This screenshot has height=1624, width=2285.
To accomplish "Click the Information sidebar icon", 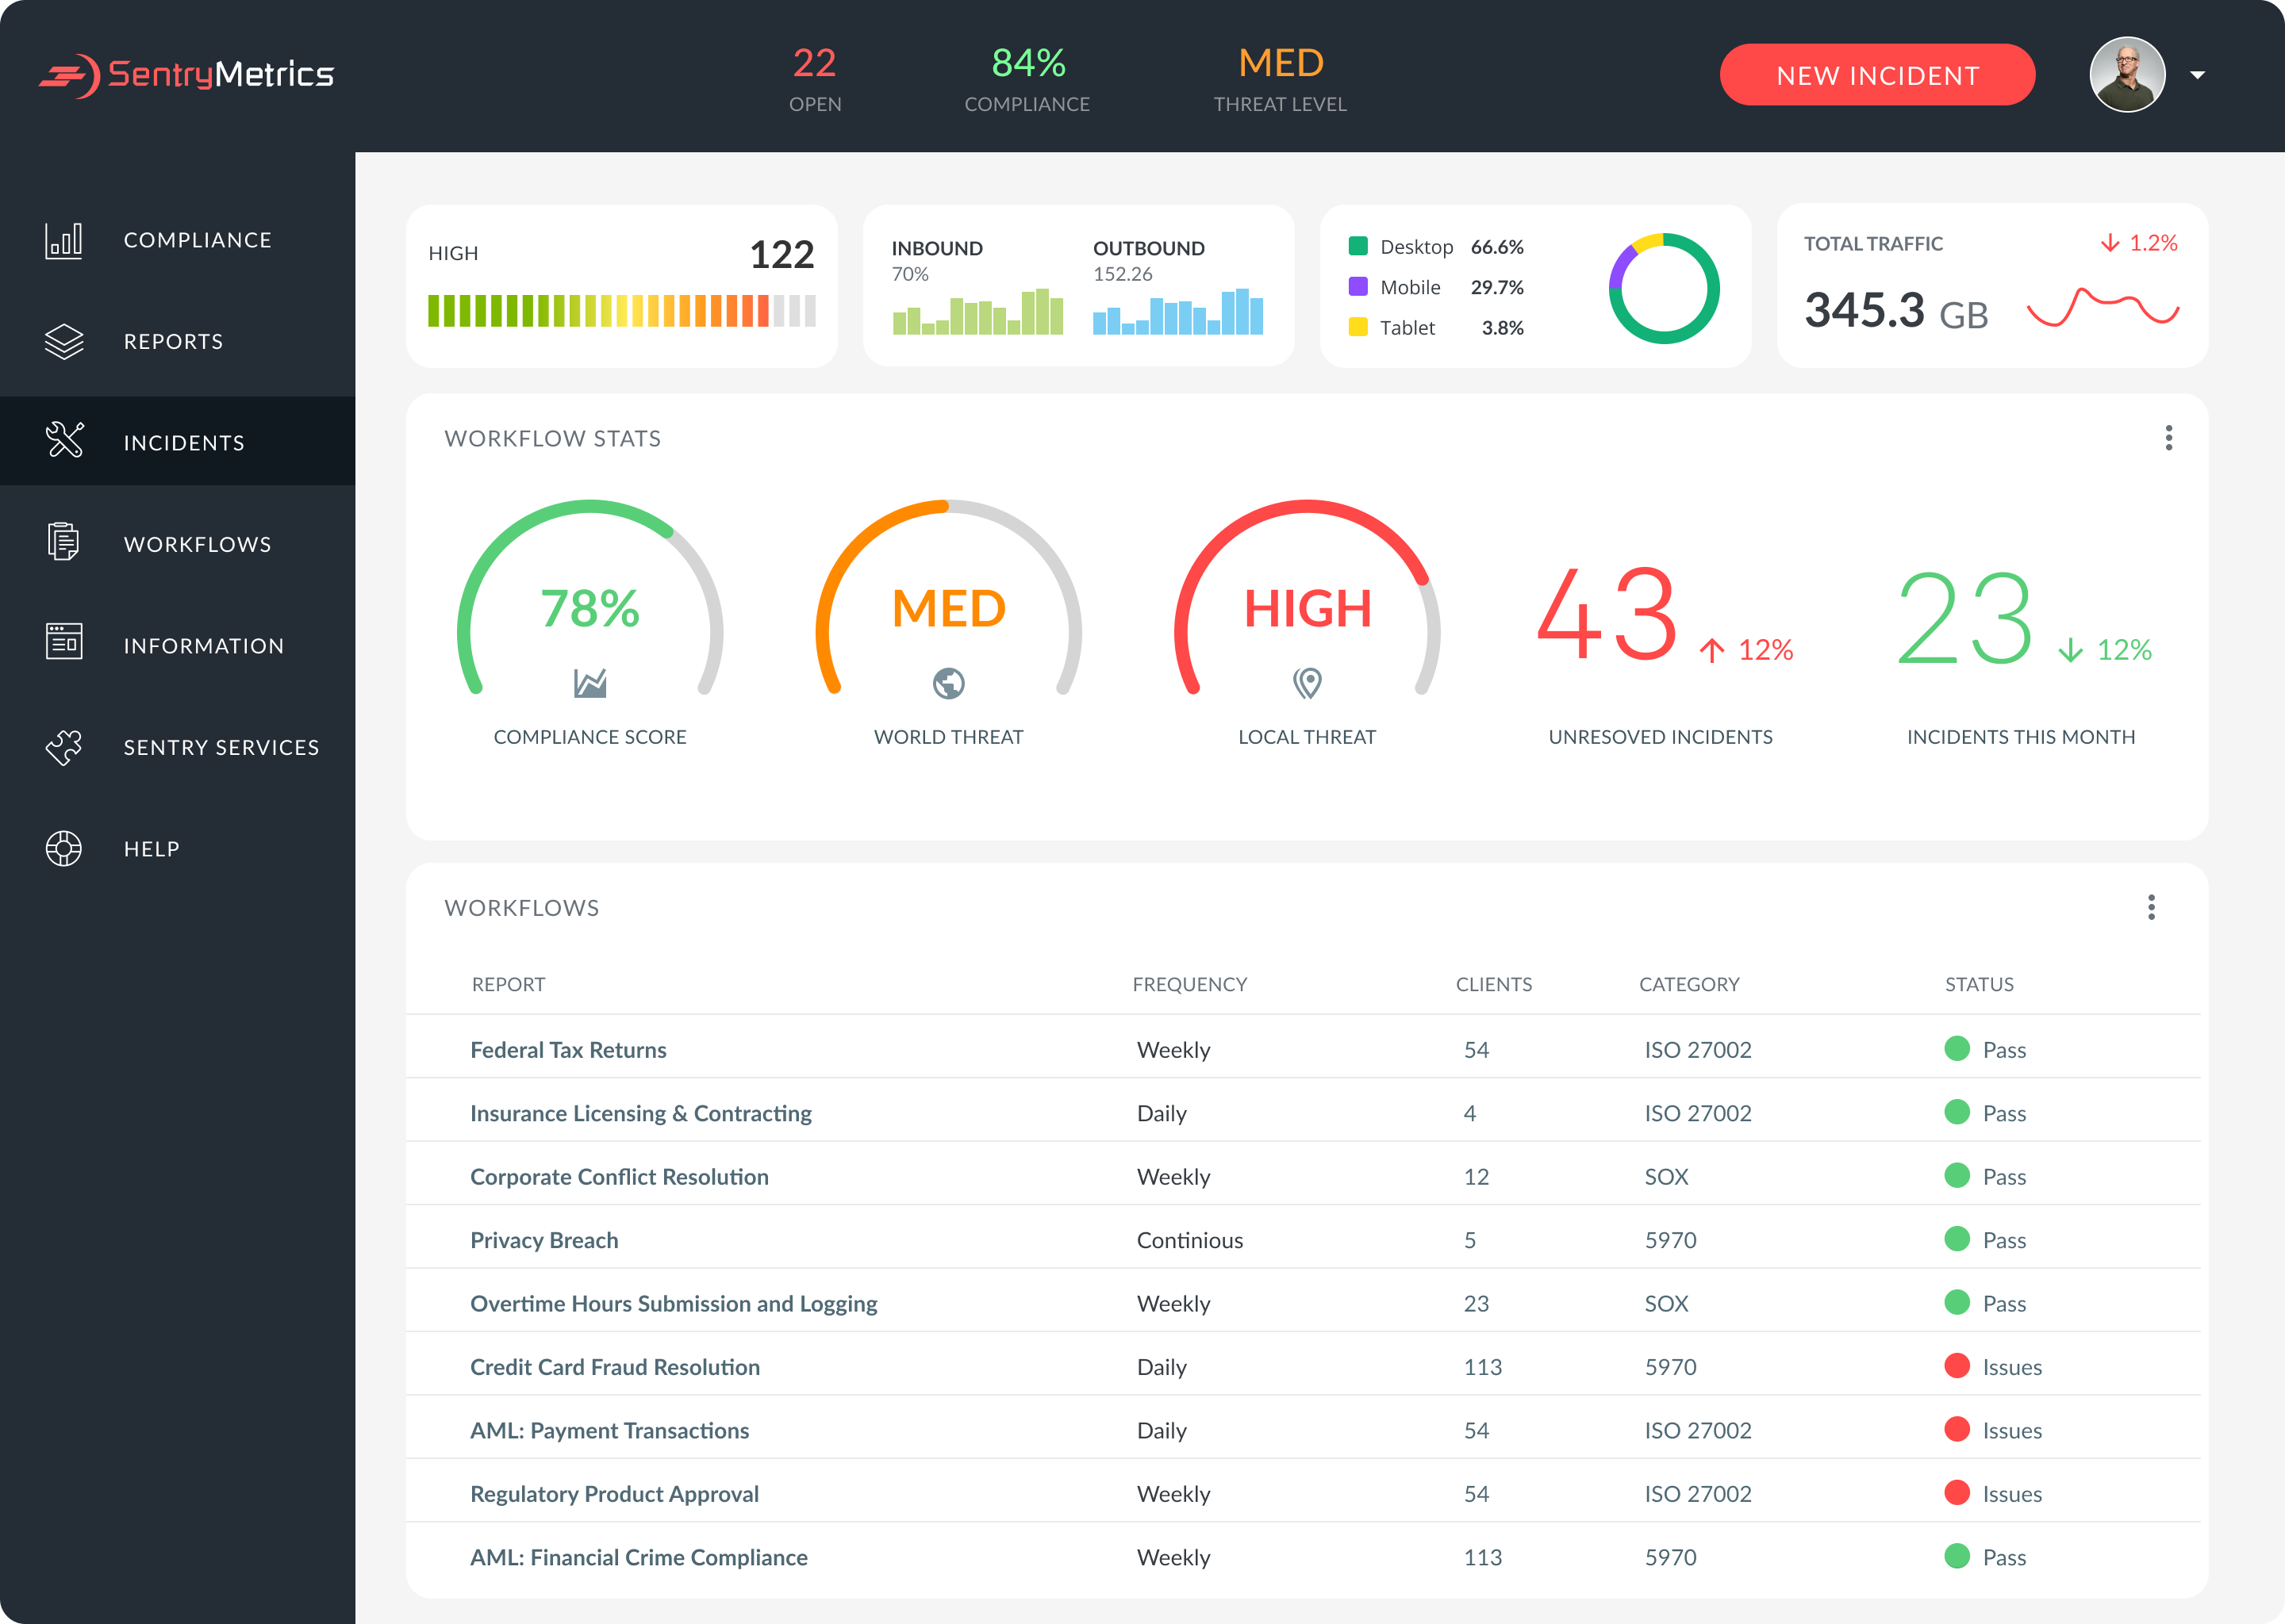I will coord(63,645).
